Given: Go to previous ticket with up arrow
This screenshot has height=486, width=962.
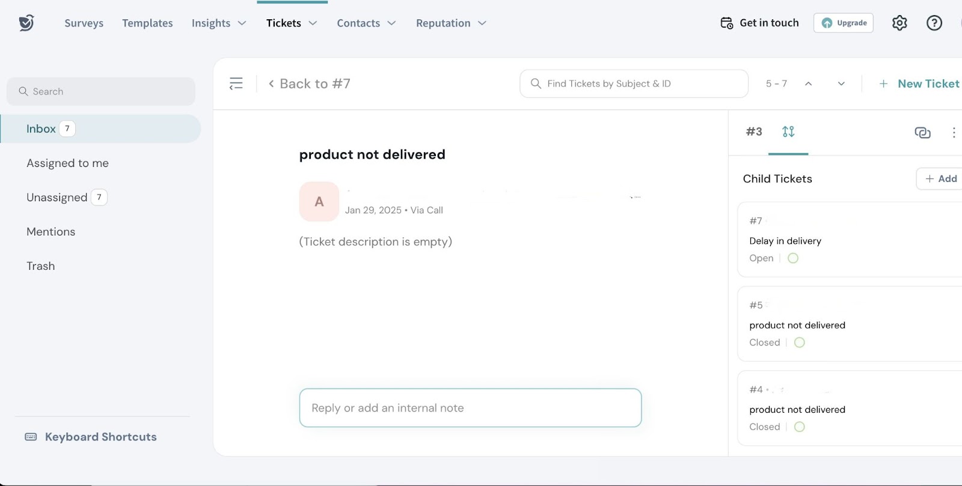Looking at the screenshot, I should [x=809, y=84].
